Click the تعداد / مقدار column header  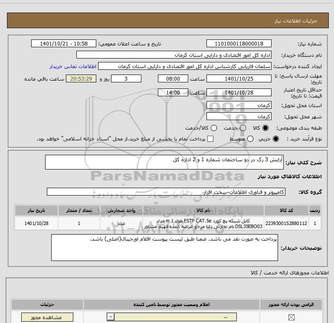tap(79, 210)
